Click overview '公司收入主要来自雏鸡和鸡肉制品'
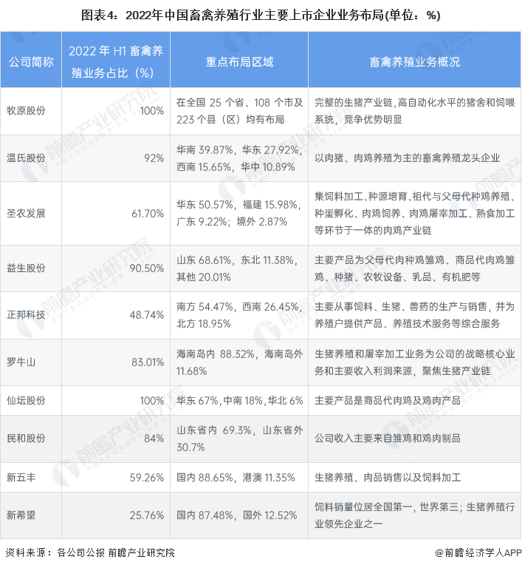Viewport: 522px width, 568px height. (388, 439)
